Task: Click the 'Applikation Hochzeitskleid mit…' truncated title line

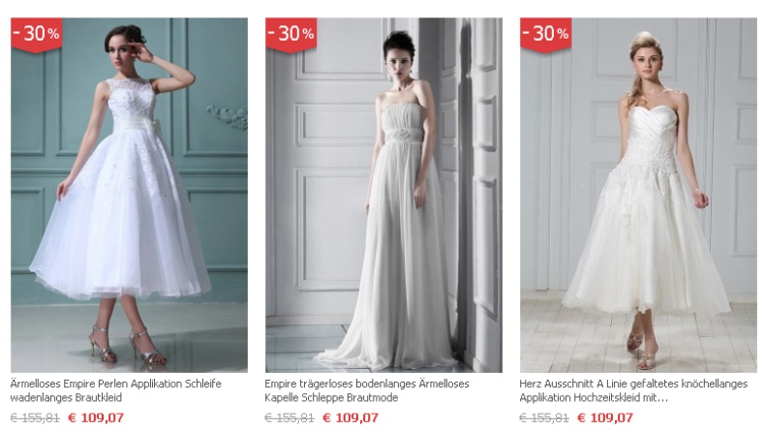Action: tap(594, 397)
